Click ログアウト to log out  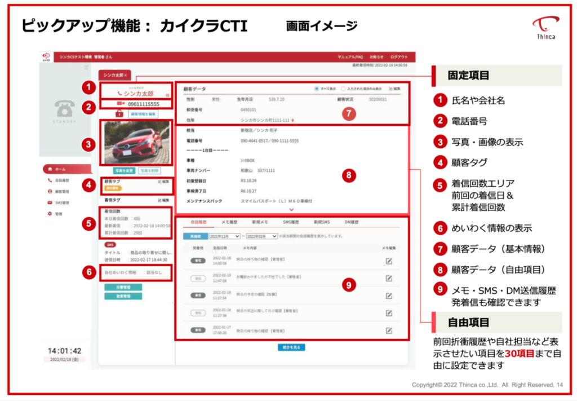click(x=400, y=57)
